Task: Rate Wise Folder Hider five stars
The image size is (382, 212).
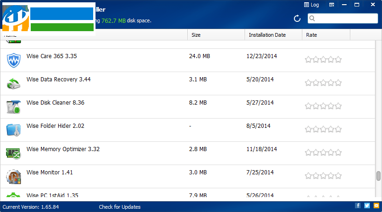Action: [x=338, y=129]
